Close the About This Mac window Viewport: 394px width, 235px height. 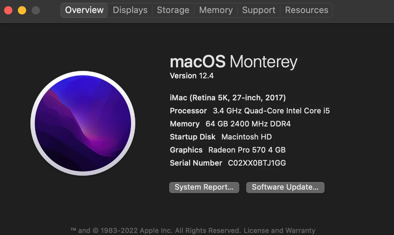pos(8,10)
